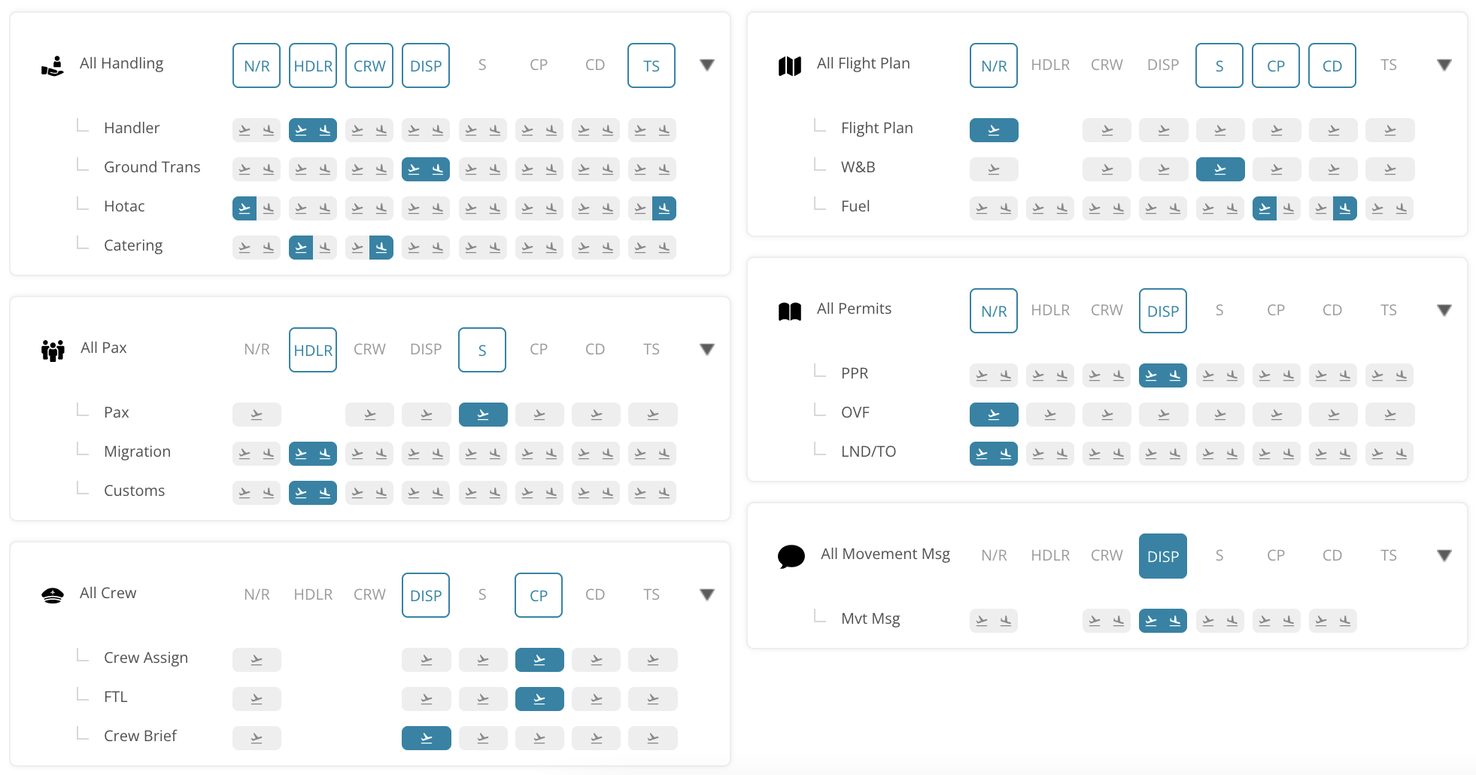Screen dimensions: 1476x775
Task: Select Ground Trans departure icon under DISP column
Action: [x=414, y=169]
